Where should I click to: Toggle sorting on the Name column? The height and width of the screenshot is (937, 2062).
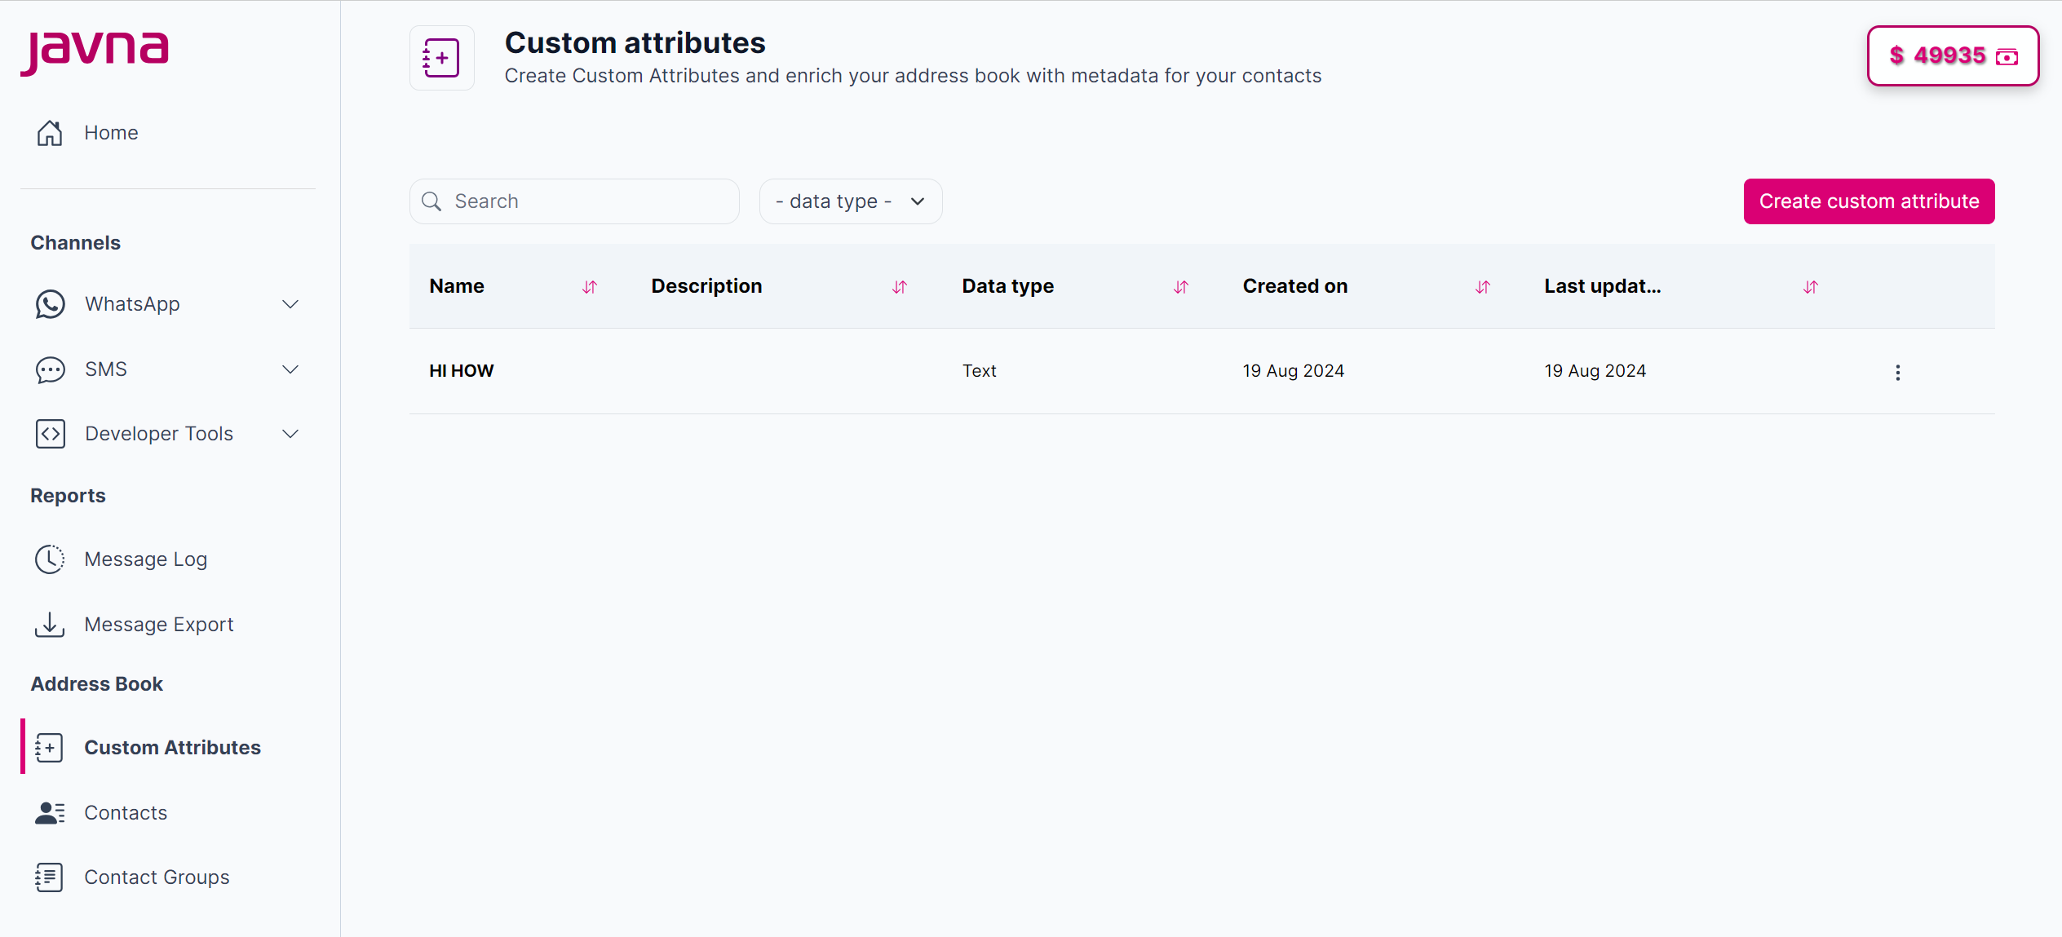(590, 286)
